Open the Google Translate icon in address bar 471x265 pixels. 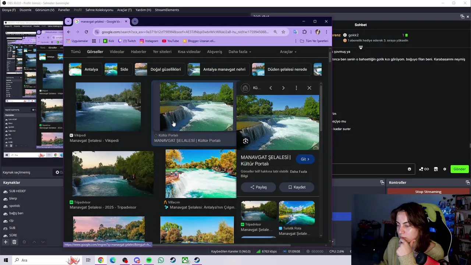[x=295, y=32]
